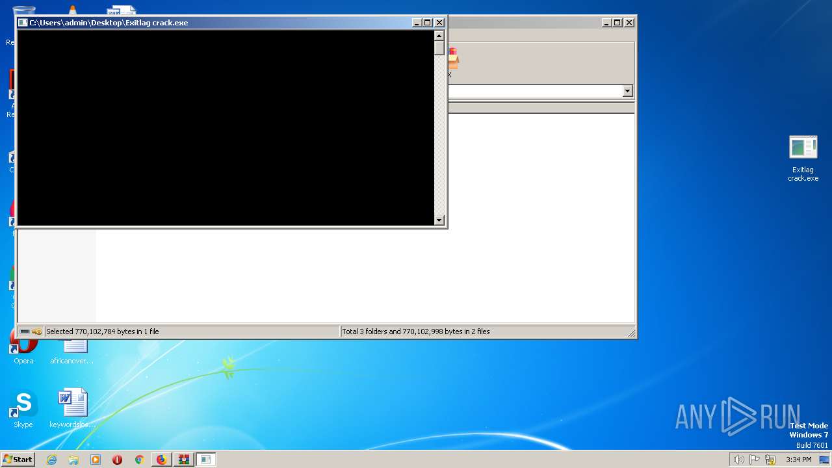Minimize the Exitlag crack.exe console window
Screen dimensions: 832x468
click(417, 23)
